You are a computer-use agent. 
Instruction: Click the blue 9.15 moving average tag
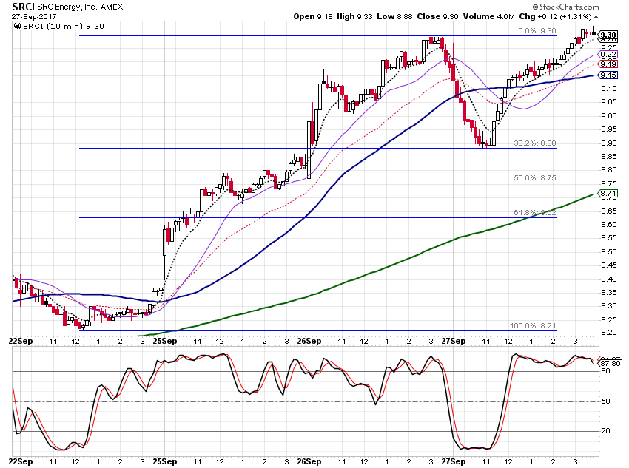(608, 75)
